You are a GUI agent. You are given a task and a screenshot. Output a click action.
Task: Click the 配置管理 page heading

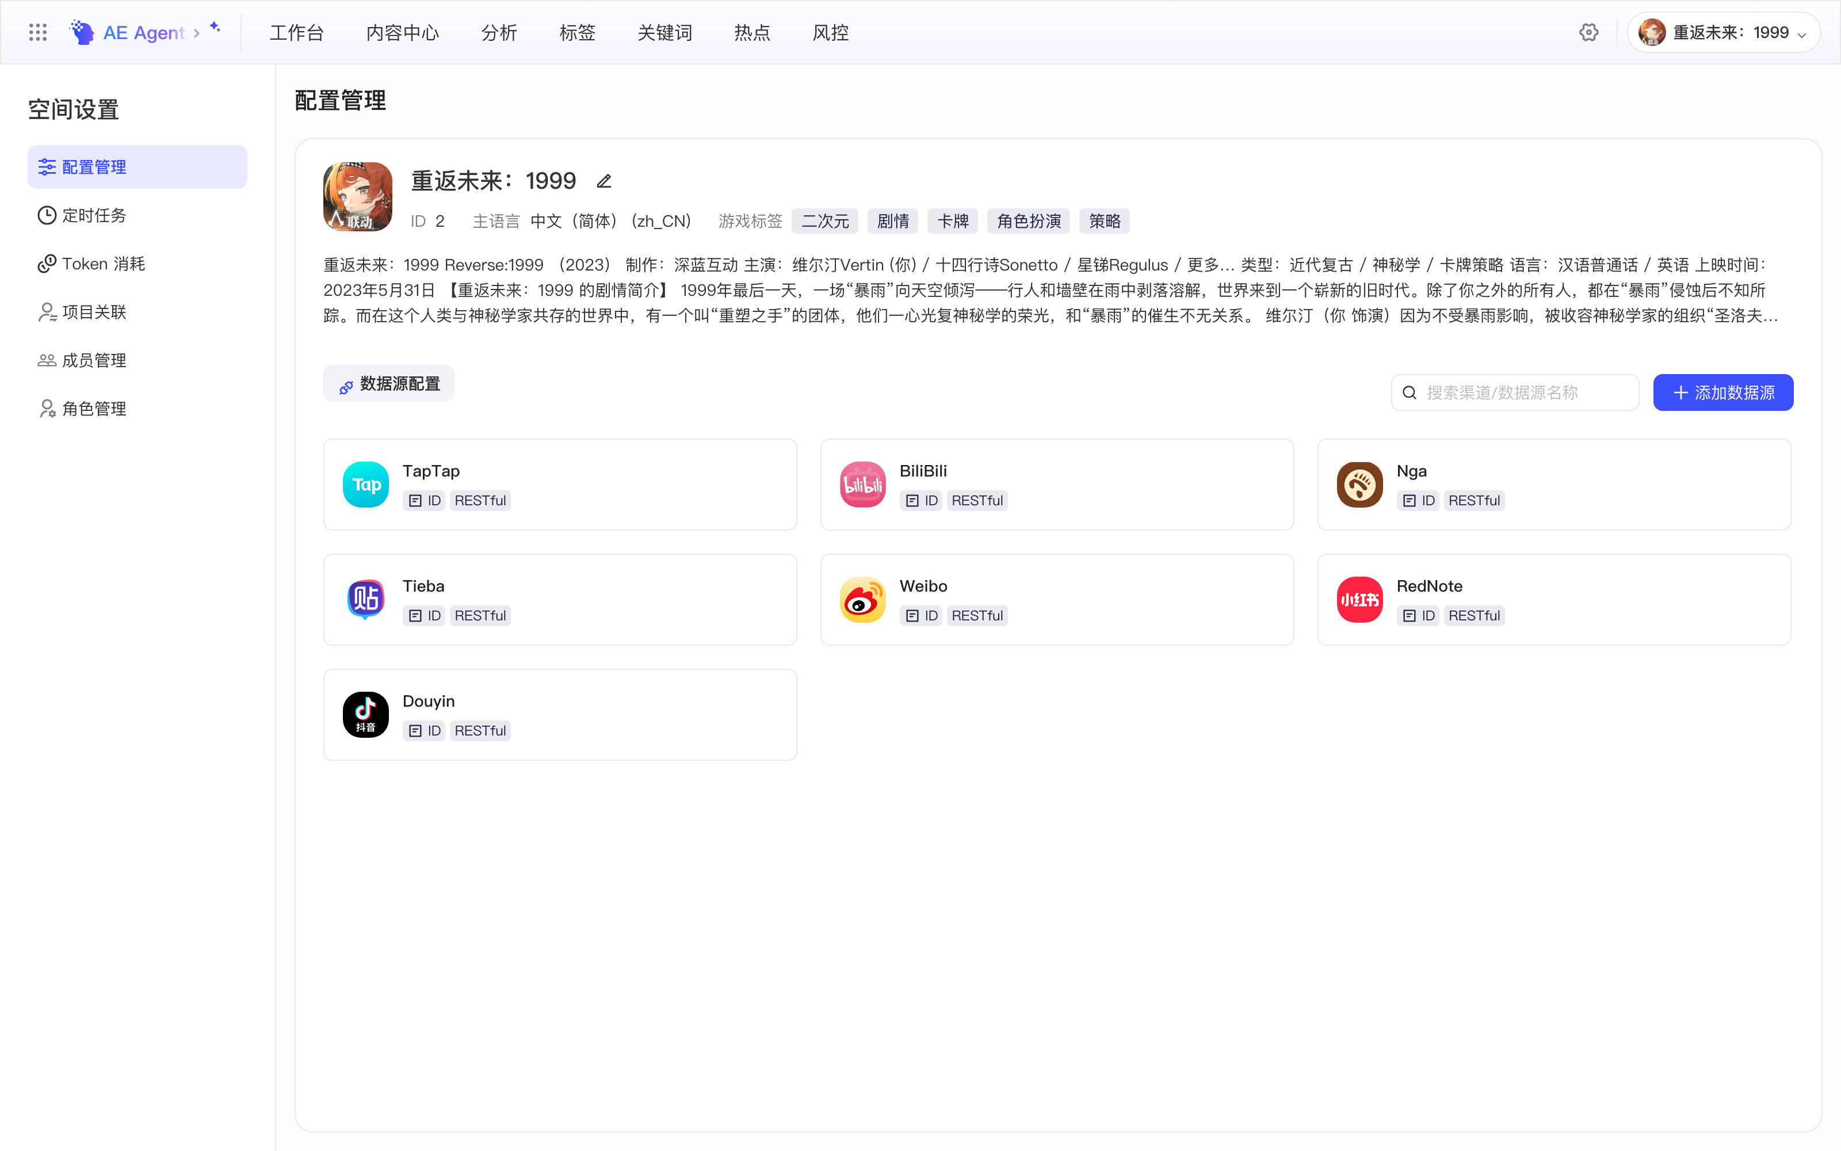pos(340,101)
